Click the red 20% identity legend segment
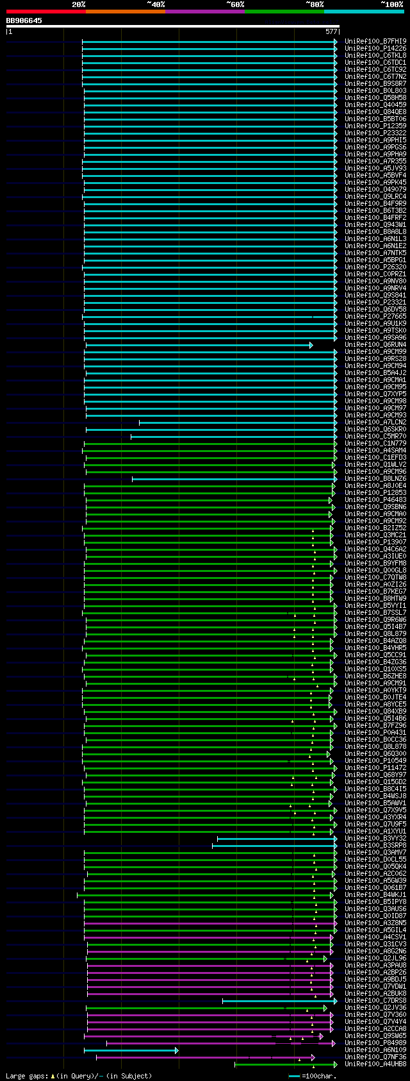Image resolution: width=410 pixels, height=1081 pixels. pyautogui.click(x=46, y=12)
